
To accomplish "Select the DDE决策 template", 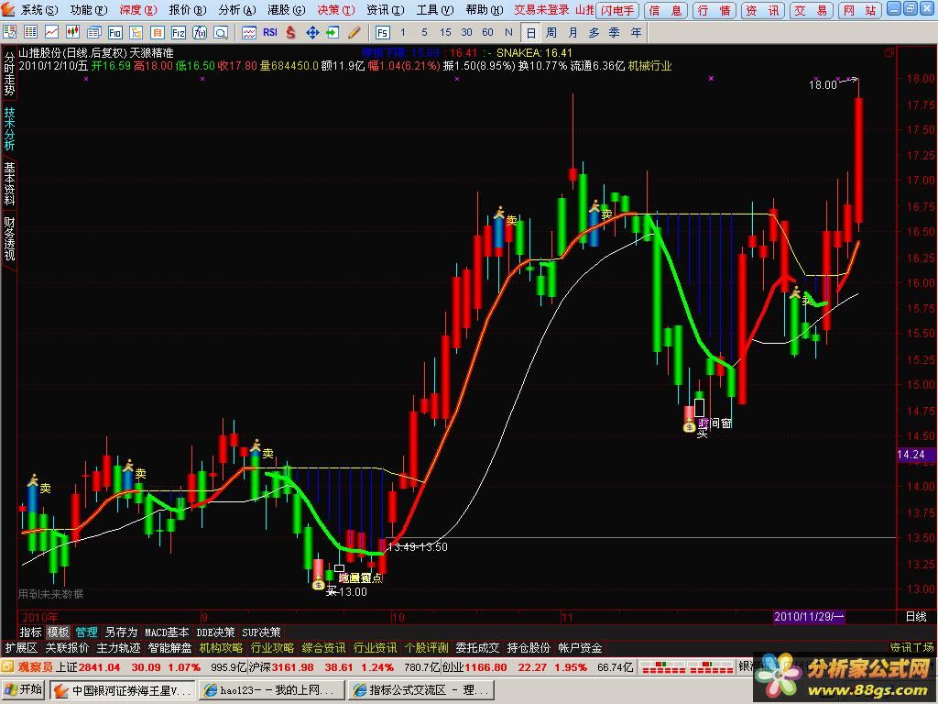I will pyautogui.click(x=215, y=632).
